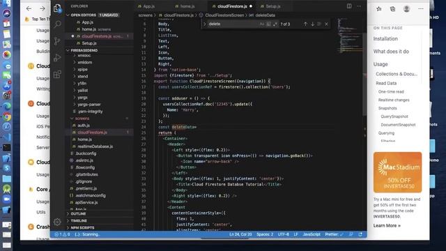Open the Explorer view in activity bar
The height and width of the screenshot is (251, 446).
(x=57, y=8)
